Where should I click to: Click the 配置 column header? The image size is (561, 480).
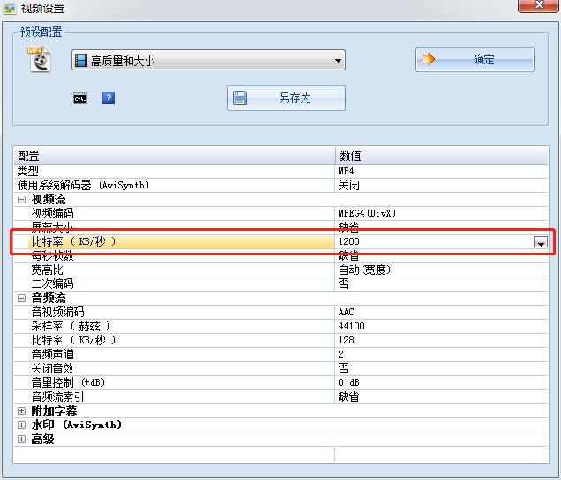(x=175, y=156)
